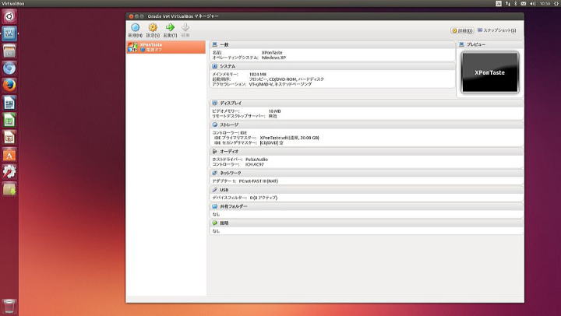Viewport: 561px width, 316px height.
Task: Click the 'コントローラー: IDE' storage controller line
Action: 230,132
